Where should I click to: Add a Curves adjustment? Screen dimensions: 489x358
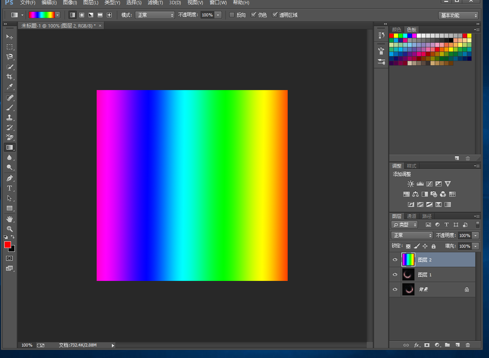pyautogui.click(x=429, y=184)
